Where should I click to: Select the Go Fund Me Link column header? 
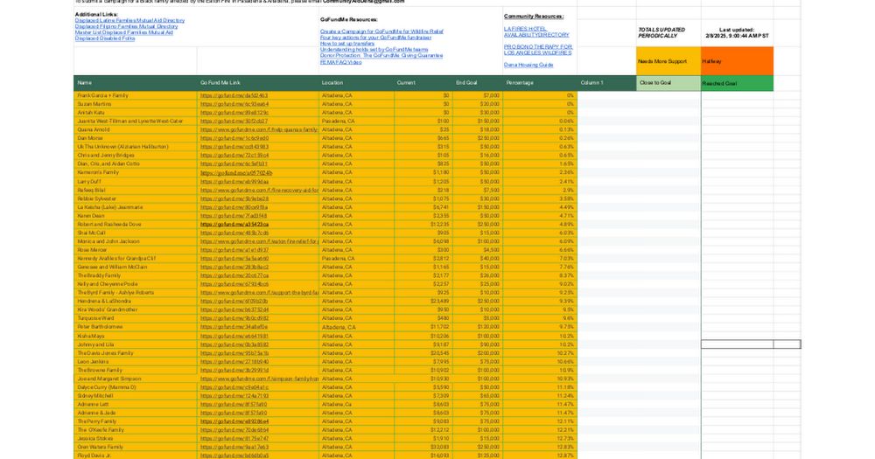click(258, 83)
